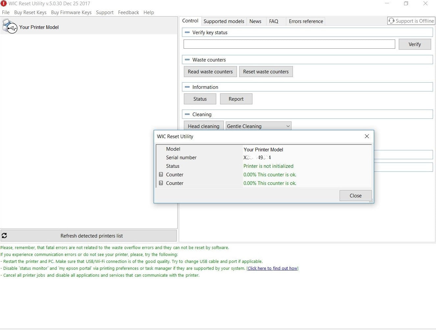
Task: Click the second '0.00% This counter is ok.' value
Action: (x=270, y=183)
